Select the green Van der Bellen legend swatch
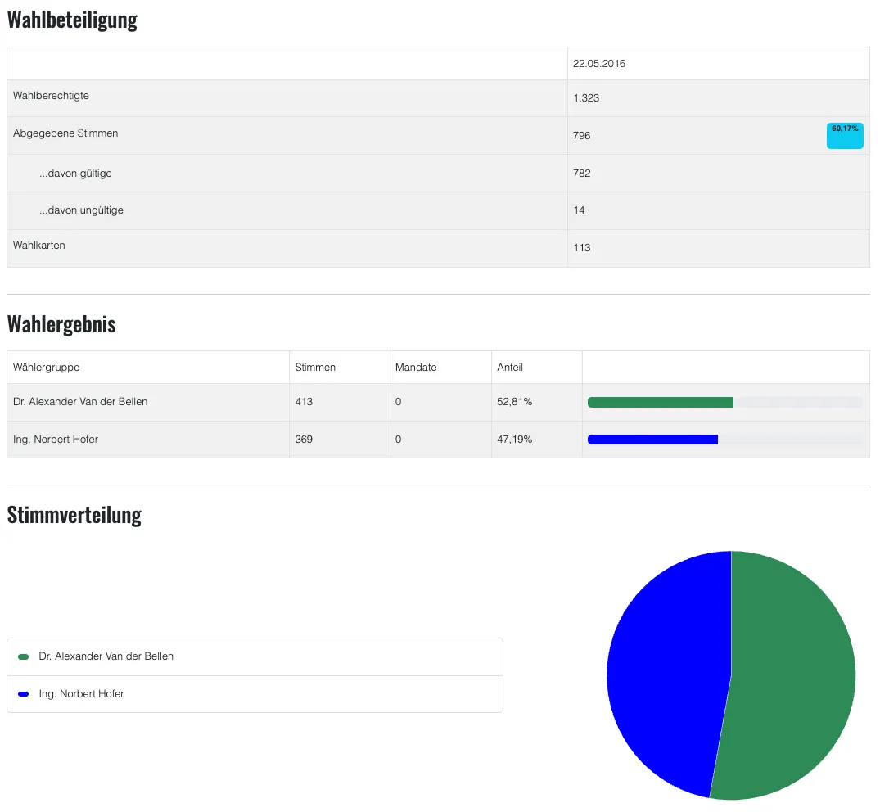Image resolution: width=880 pixels, height=812 pixels. (x=24, y=656)
